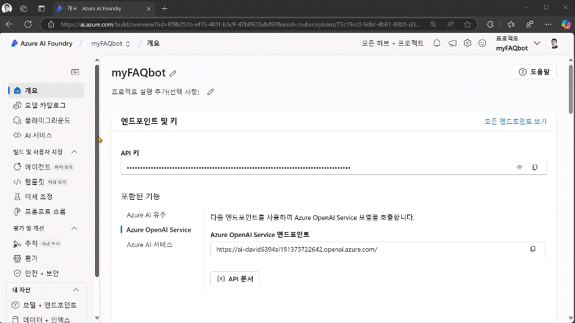Open the feedback smiley icon
575x323 pixels.
(482, 43)
